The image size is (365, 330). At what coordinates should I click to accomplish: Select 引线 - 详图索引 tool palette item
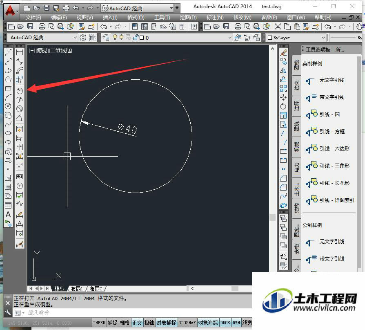coord(330,200)
